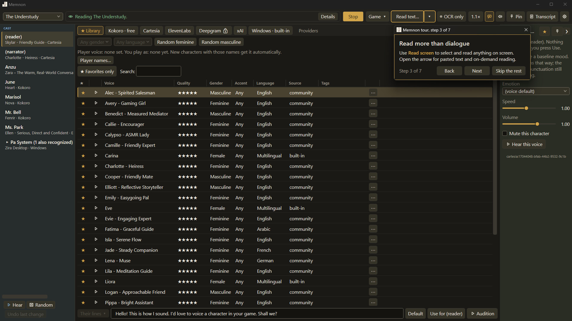572x321 pixels.
Task: Toggle the Favorites only filter
Action: [97, 71]
